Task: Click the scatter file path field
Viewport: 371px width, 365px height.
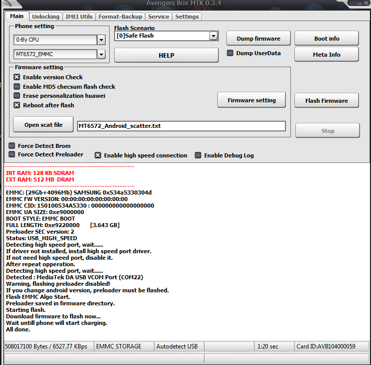Action: [181, 126]
